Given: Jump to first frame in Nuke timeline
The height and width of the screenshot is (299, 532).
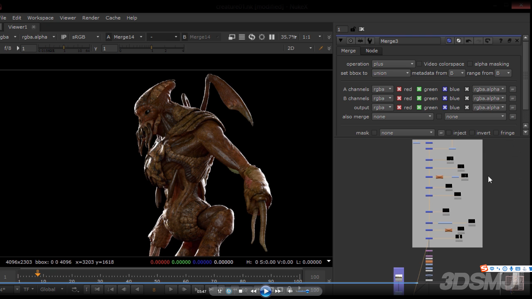Looking at the screenshot, I should [x=97, y=290].
